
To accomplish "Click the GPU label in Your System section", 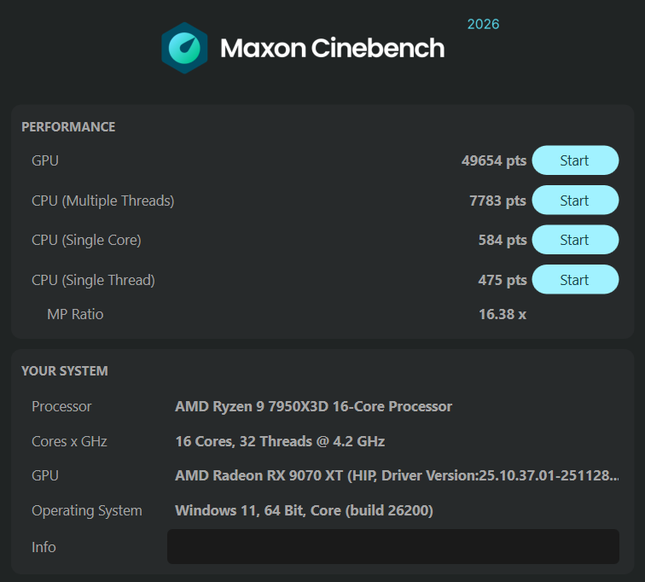I will click(x=45, y=475).
